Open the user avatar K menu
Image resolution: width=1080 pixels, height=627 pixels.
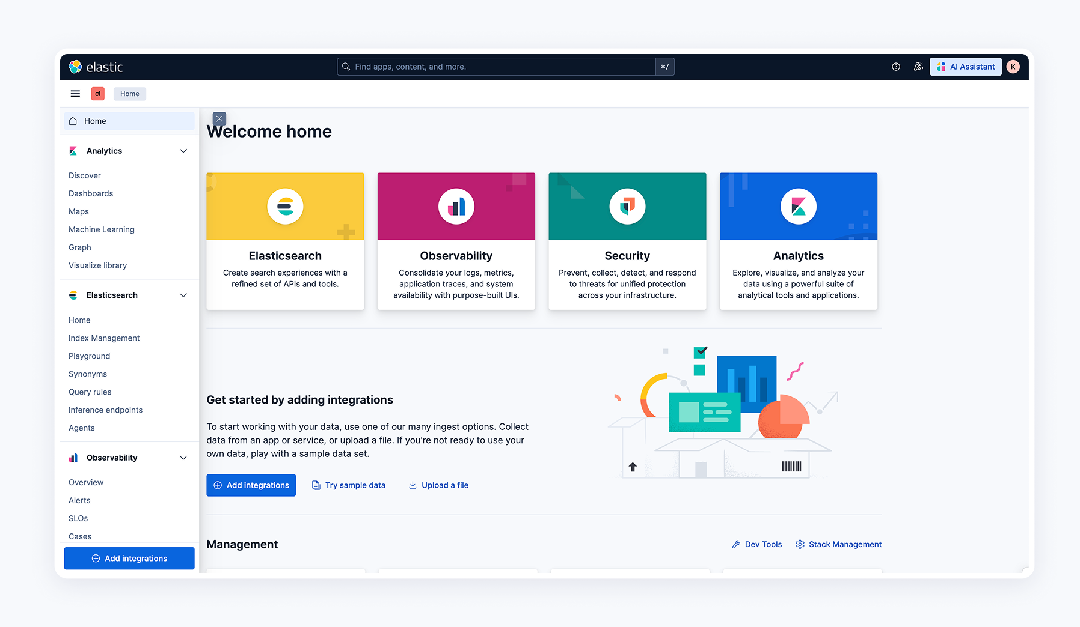coord(1013,67)
